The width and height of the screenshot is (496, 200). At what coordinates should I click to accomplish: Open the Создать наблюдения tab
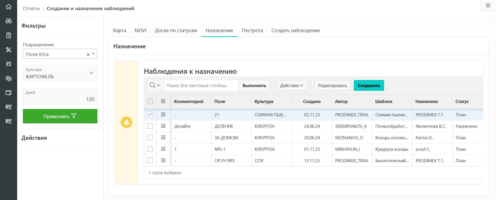pyautogui.click(x=296, y=31)
